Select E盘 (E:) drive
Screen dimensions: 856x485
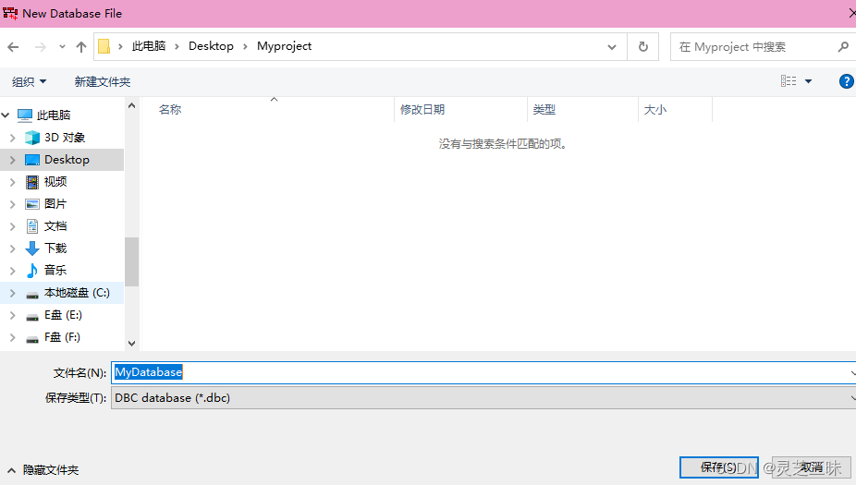point(63,315)
